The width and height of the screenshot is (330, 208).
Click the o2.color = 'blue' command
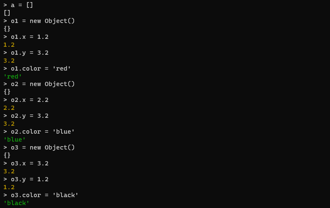tap(39, 132)
